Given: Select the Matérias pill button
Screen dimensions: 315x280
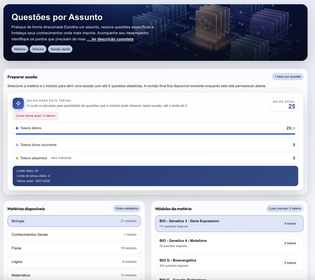Looking at the screenshot, I should click(20, 49).
